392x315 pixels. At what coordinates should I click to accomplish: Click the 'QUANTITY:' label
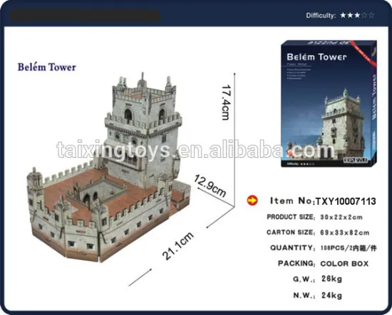(x=292, y=248)
